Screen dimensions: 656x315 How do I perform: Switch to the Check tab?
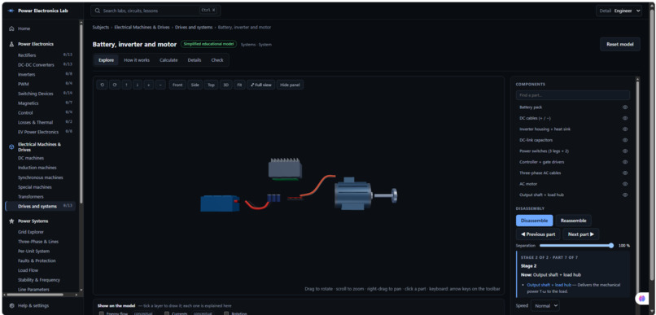point(217,60)
